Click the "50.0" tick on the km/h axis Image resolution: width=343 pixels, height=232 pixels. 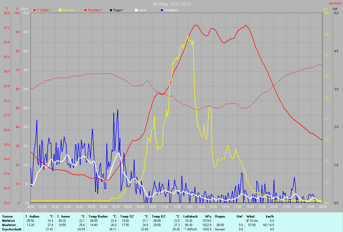coord(26,13)
